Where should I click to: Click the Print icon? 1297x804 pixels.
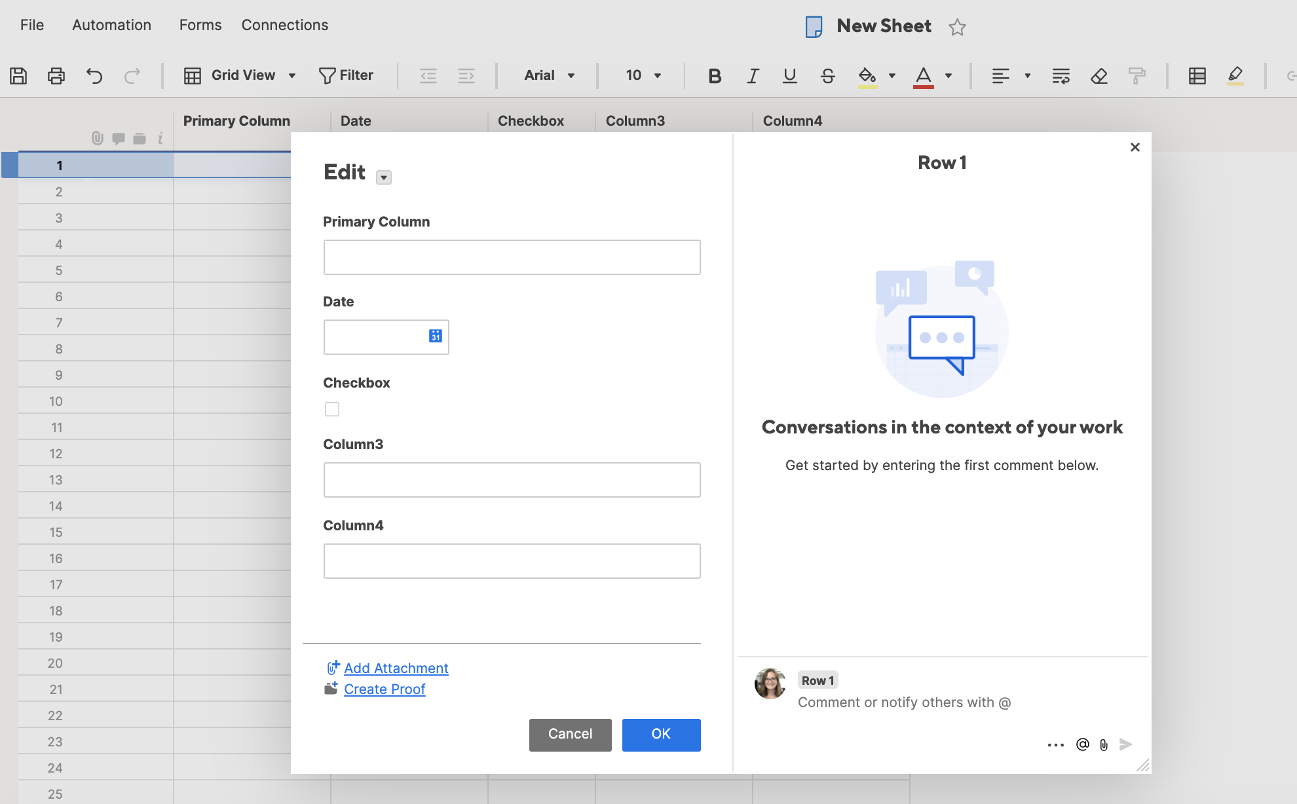click(56, 76)
